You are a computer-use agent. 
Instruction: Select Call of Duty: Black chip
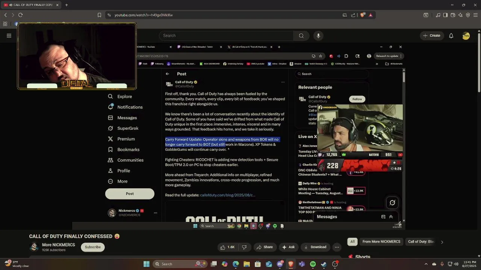pos(421,241)
